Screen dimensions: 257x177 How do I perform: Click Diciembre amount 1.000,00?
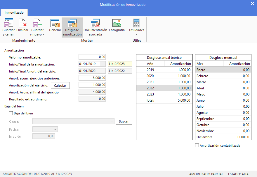243,137
